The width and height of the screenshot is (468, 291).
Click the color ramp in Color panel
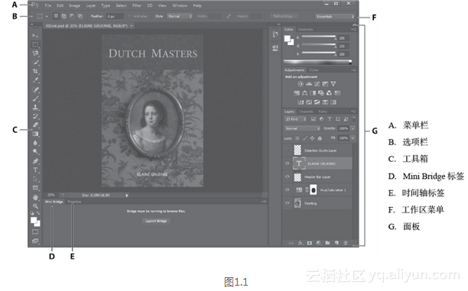point(317,62)
